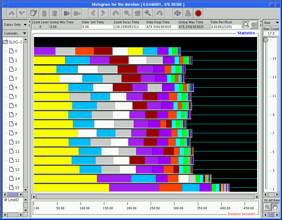
Task: Click the scroll-up double chevron toolbar icon
Action: pos(12,13)
